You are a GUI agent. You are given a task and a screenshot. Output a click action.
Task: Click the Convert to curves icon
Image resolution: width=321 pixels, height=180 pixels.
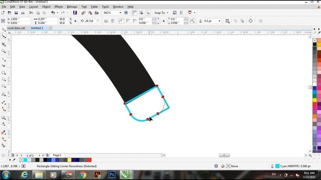tap(251, 21)
